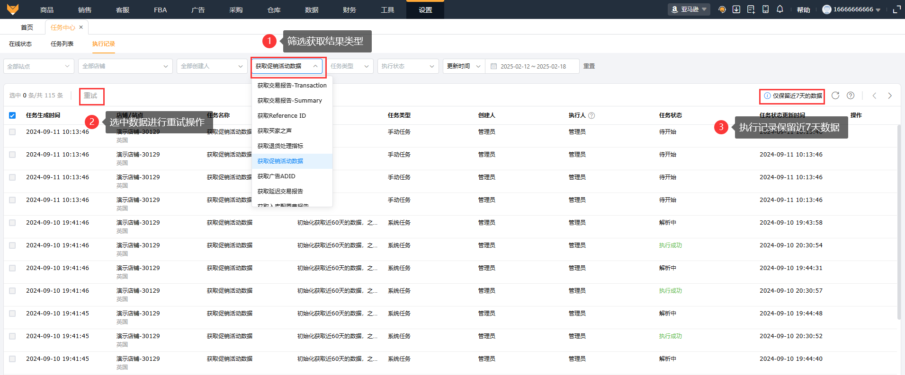This screenshot has height=375, width=905.
Task: Open the download center icon
Action: pyautogui.click(x=736, y=9)
